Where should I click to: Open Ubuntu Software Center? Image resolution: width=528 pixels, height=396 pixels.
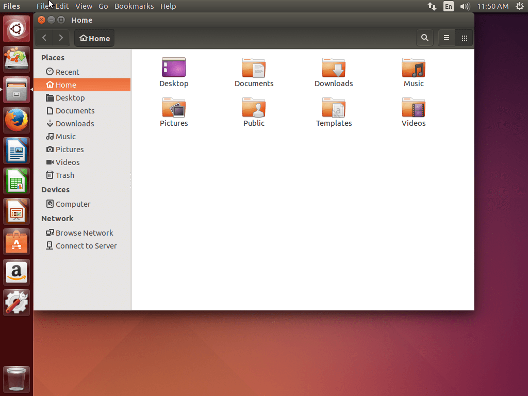click(16, 241)
